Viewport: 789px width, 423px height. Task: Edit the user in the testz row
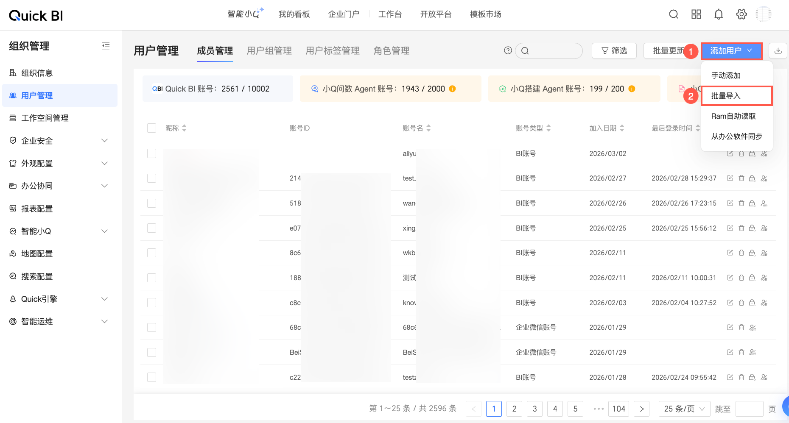(x=730, y=377)
